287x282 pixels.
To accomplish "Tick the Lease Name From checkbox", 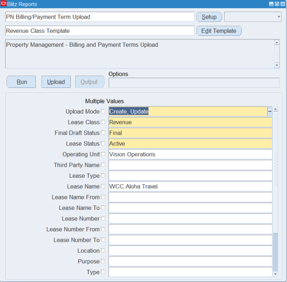I will pyautogui.click(x=103, y=197).
